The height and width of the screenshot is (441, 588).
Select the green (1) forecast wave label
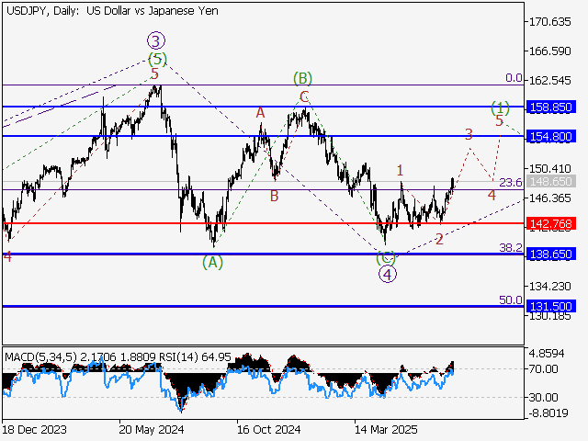click(x=500, y=106)
